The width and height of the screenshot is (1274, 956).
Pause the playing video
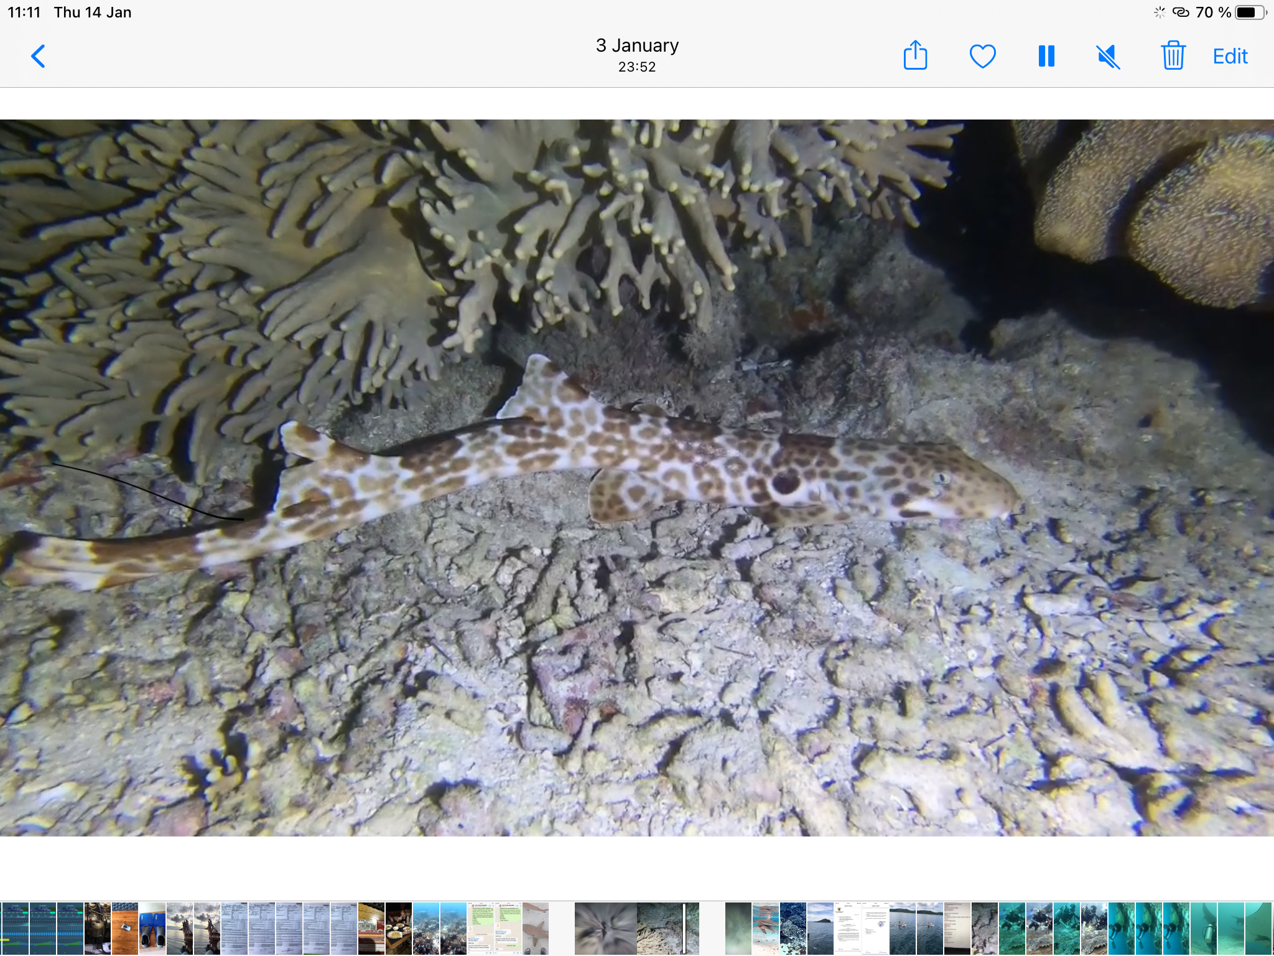(x=1046, y=56)
